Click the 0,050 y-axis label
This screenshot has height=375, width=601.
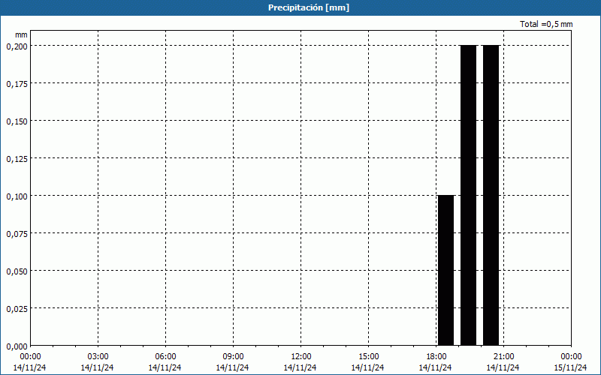click(x=17, y=271)
